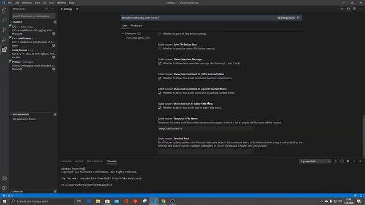Screen dimensions: 365x205
Task: Open the C/C++ extension entry
Action: tap(33, 30)
